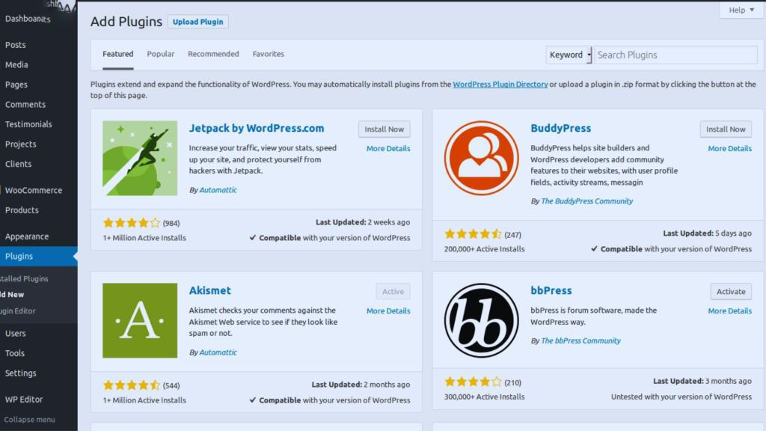766x431 pixels.
Task: Open the Help dropdown panel
Action: coord(740,10)
